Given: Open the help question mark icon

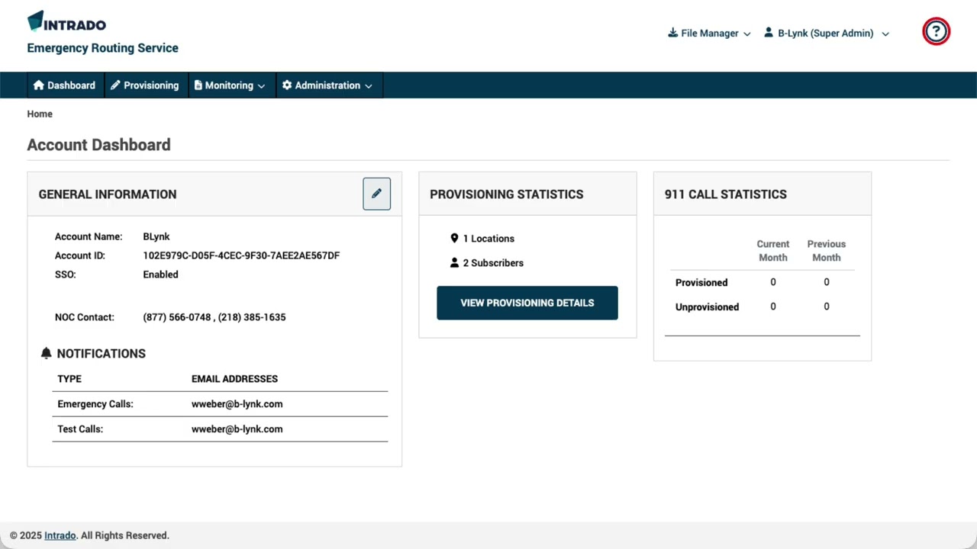Looking at the screenshot, I should click(x=936, y=31).
